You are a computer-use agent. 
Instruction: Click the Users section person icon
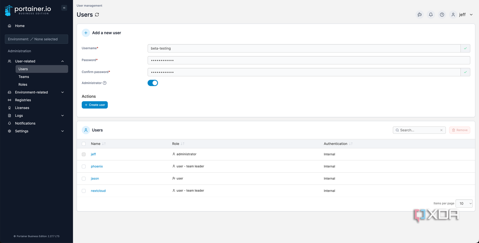pos(86,130)
